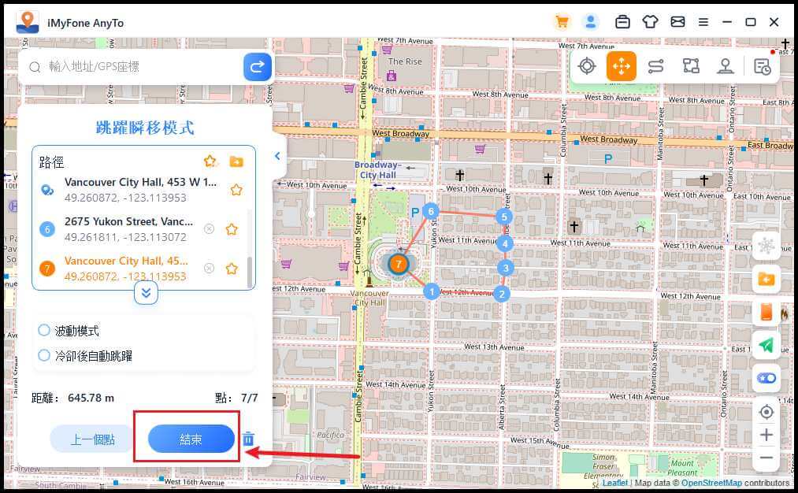Open the mail feedback icon
This screenshot has height=493, width=798.
click(x=677, y=22)
